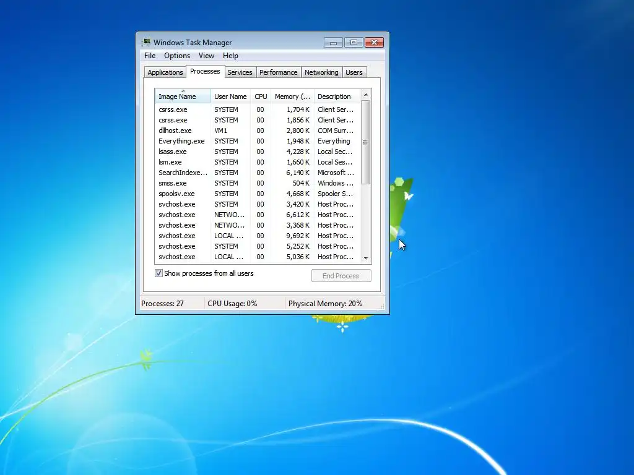Screen dimensions: 634x475
Task: Click Physical Memory: 20% status entry
Action: click(325, 304)
